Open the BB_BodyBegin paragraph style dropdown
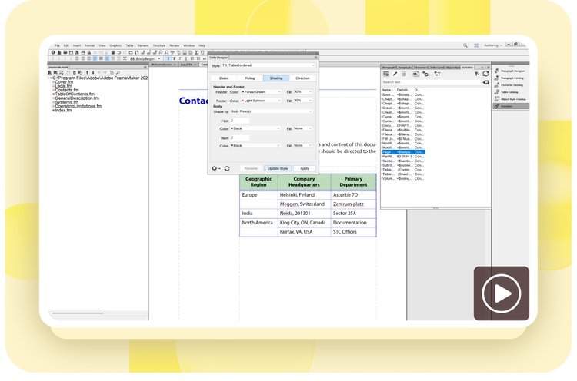The image size is (577, 381). pos(145,59)
